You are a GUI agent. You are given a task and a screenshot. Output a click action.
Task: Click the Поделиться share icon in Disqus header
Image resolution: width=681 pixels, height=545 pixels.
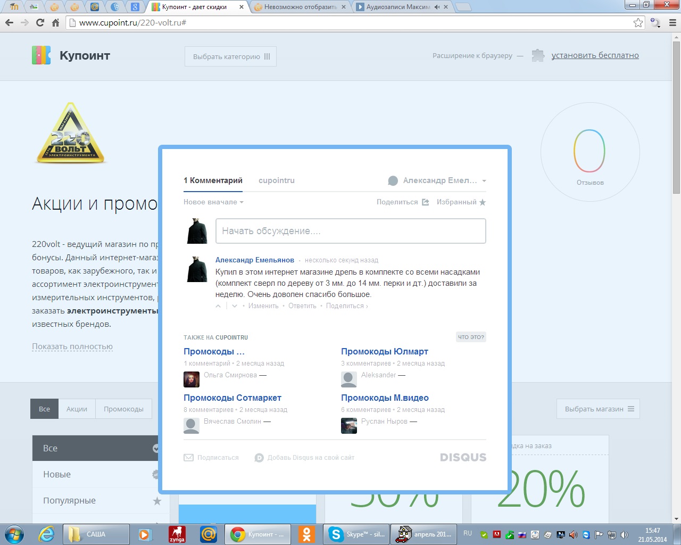[426, 202]
